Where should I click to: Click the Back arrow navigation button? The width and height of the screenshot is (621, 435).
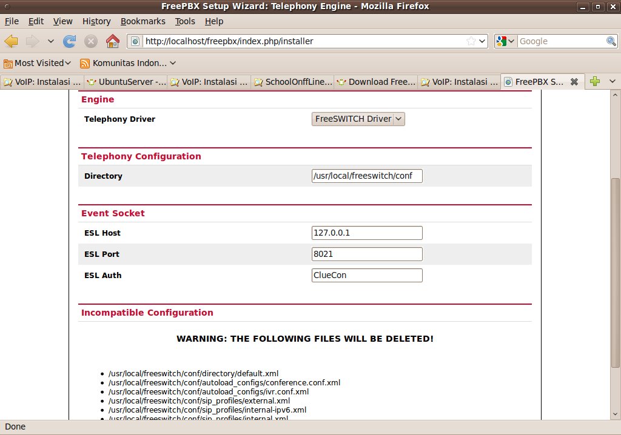(x=12, y=41)
